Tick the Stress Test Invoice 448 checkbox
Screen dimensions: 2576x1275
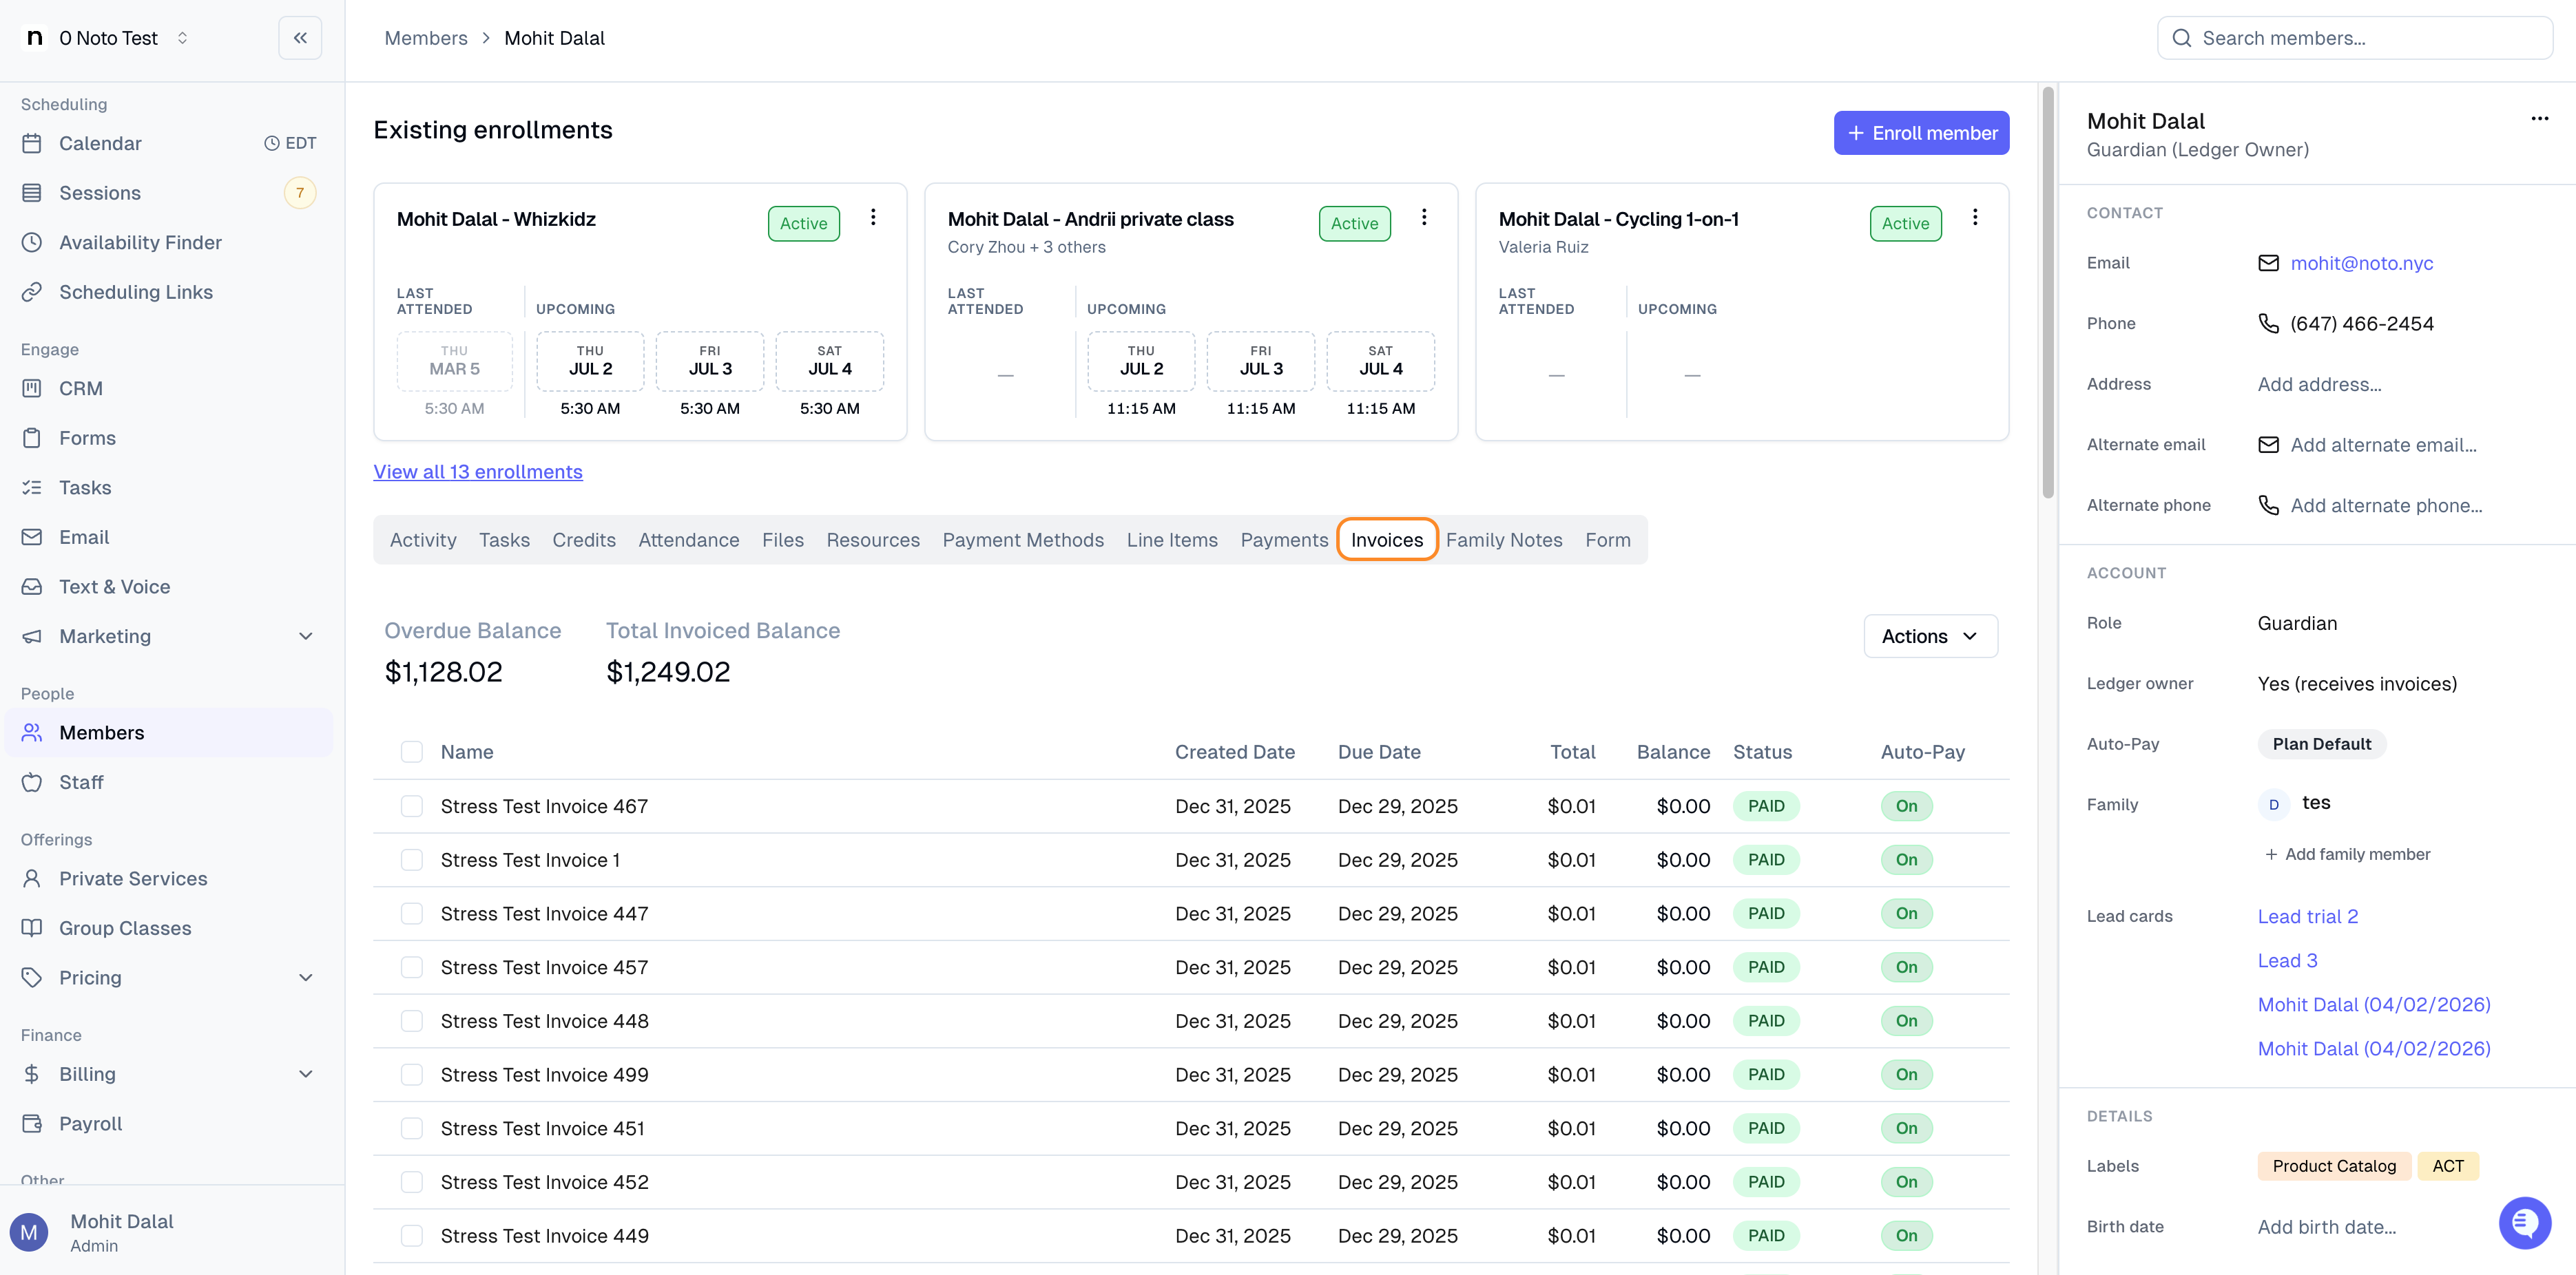(x=412, y=1021)
